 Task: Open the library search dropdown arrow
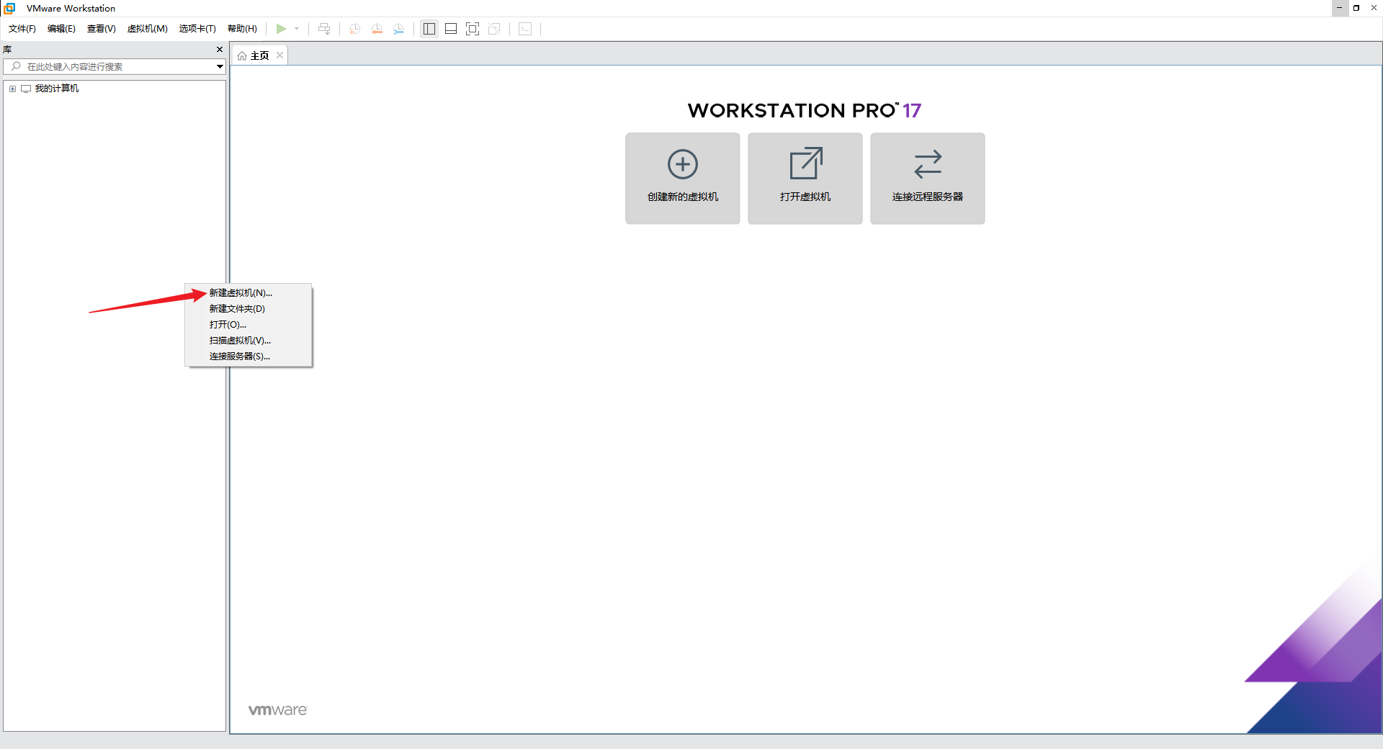pos(220,66)
